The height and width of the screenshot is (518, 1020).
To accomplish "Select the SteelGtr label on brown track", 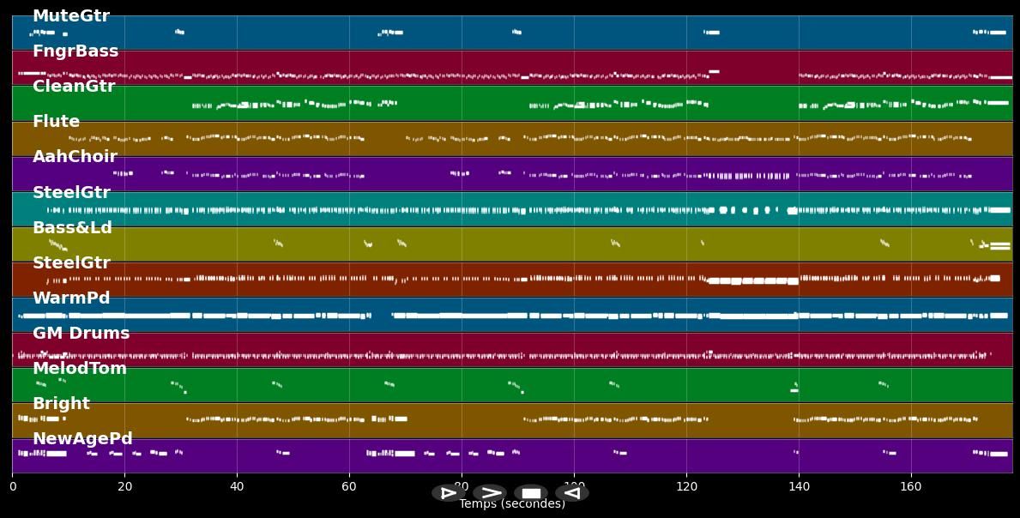I will coord(71,263).
